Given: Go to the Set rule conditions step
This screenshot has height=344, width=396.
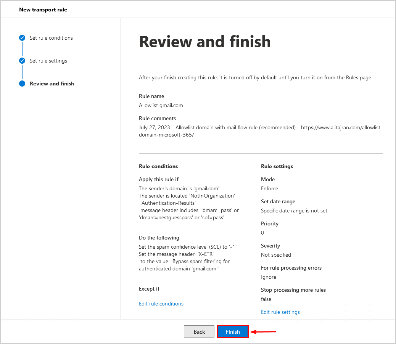Looking at the screenshot, I should (x=51, y=38).
